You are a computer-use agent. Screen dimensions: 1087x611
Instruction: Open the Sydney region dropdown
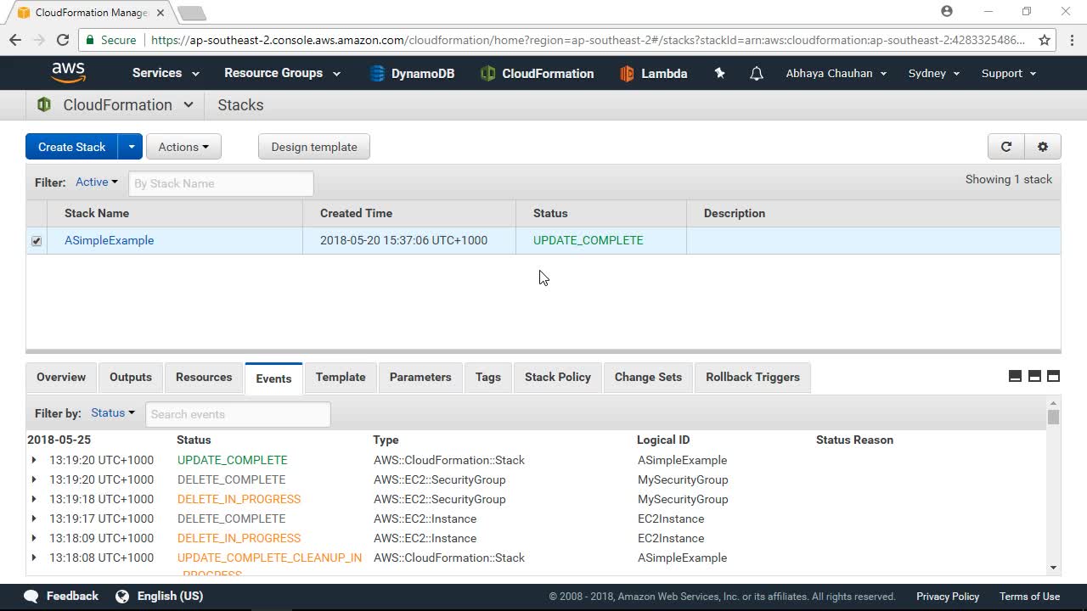tap(933, 74)
